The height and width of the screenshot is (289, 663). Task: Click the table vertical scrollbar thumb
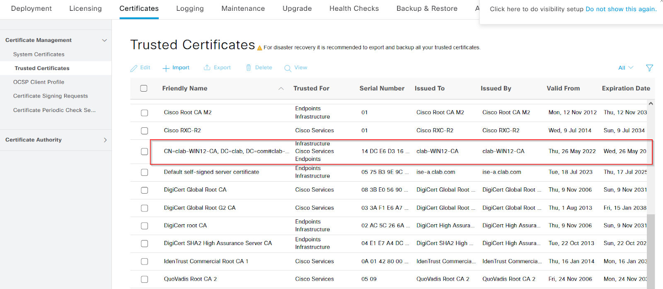click(x=651, y=251)
